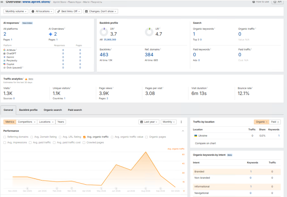Click the calendar icon in Changes filter
The height and width of the screenshot is (197, 287).
[87, 12]
